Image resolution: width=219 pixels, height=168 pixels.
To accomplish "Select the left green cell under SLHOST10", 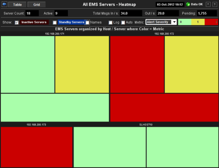I will pos(110,147).
